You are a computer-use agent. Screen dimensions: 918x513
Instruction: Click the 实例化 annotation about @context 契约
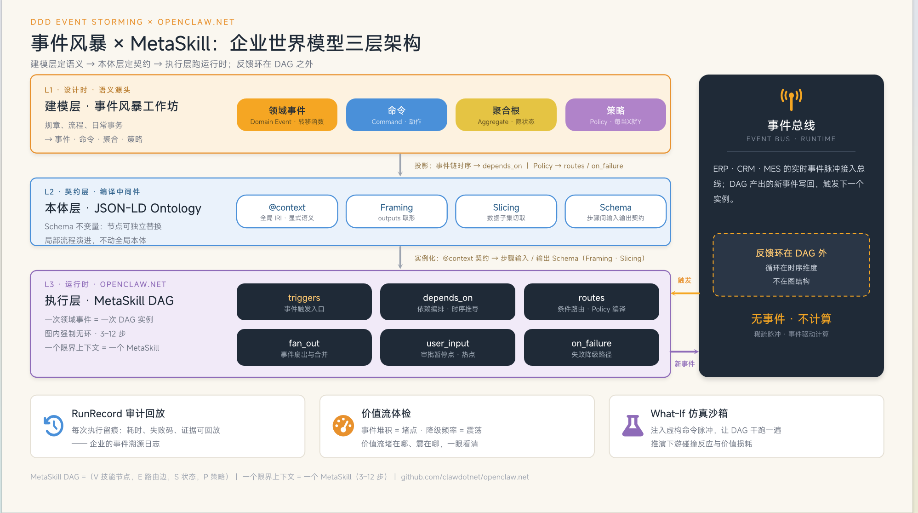(530, 258)
